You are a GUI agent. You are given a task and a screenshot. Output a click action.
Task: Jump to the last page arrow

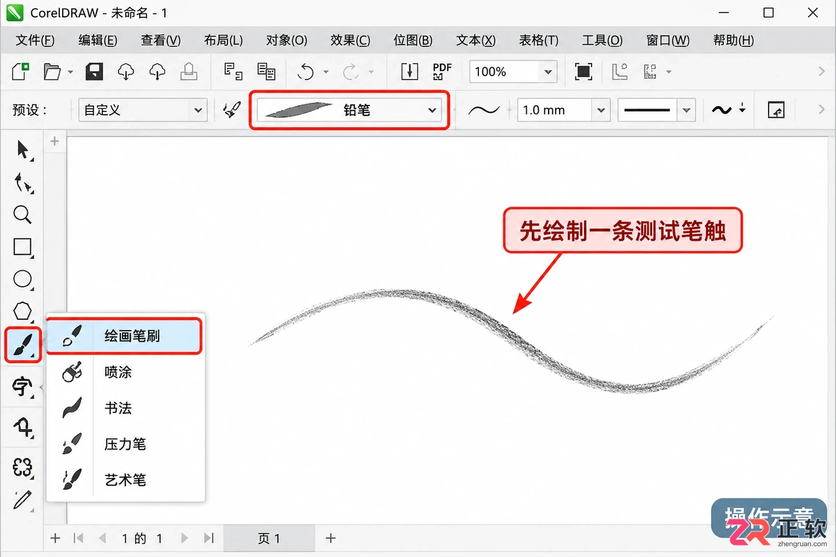(209, 538)
